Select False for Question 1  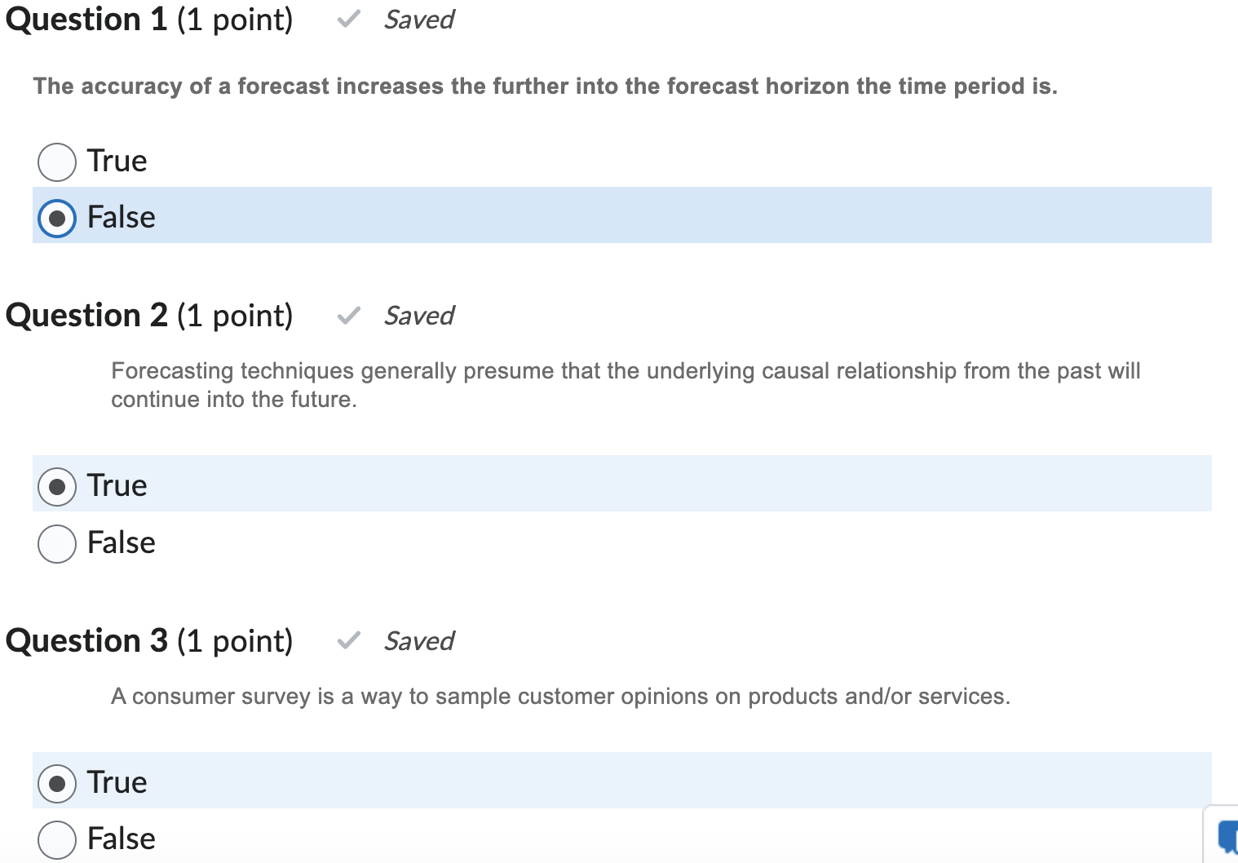click(56, 218)
